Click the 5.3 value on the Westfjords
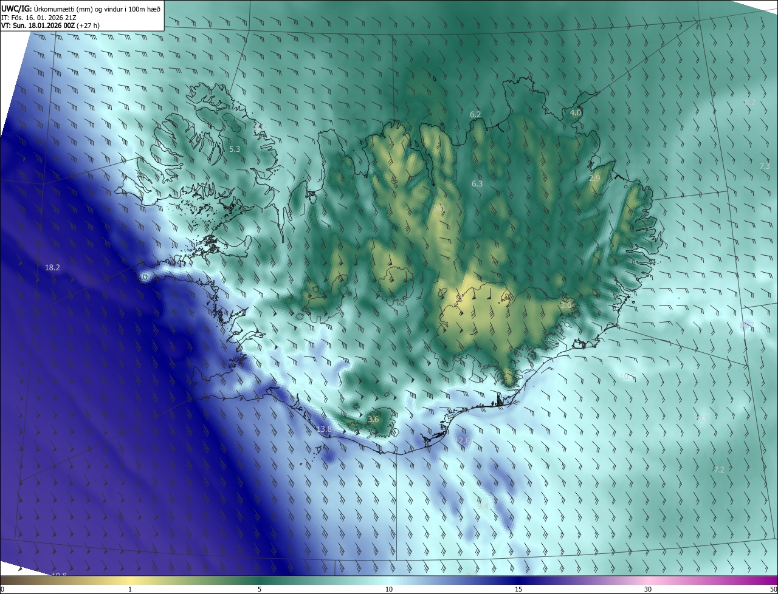The width and height of the screenshot is (778, 594). click(x=235, y=149)
